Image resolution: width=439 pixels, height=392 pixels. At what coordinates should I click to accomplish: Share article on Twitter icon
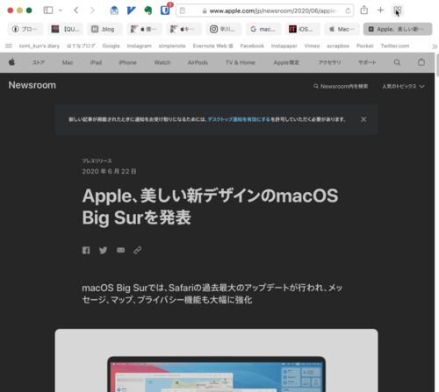(103, 250)
